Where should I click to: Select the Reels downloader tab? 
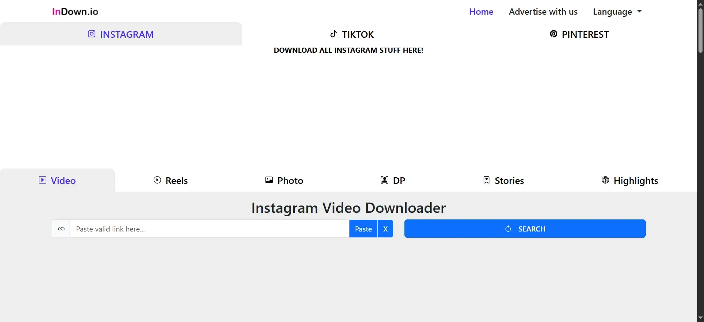170,180
